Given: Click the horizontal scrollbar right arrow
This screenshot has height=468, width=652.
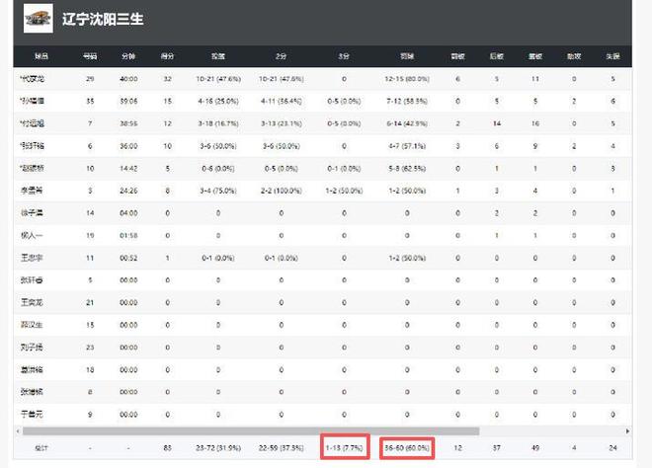Looking at the screenshot, I should pos(627,431).
